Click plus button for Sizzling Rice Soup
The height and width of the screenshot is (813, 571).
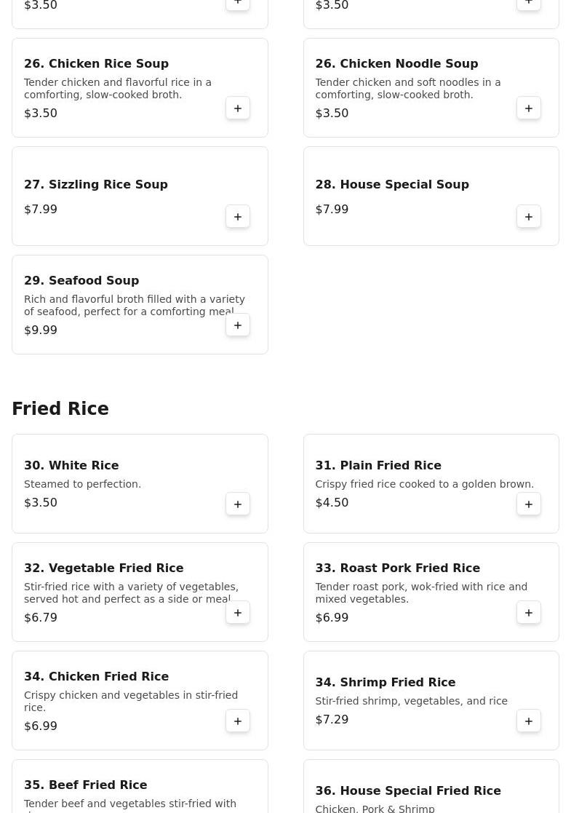coord(238,217)
